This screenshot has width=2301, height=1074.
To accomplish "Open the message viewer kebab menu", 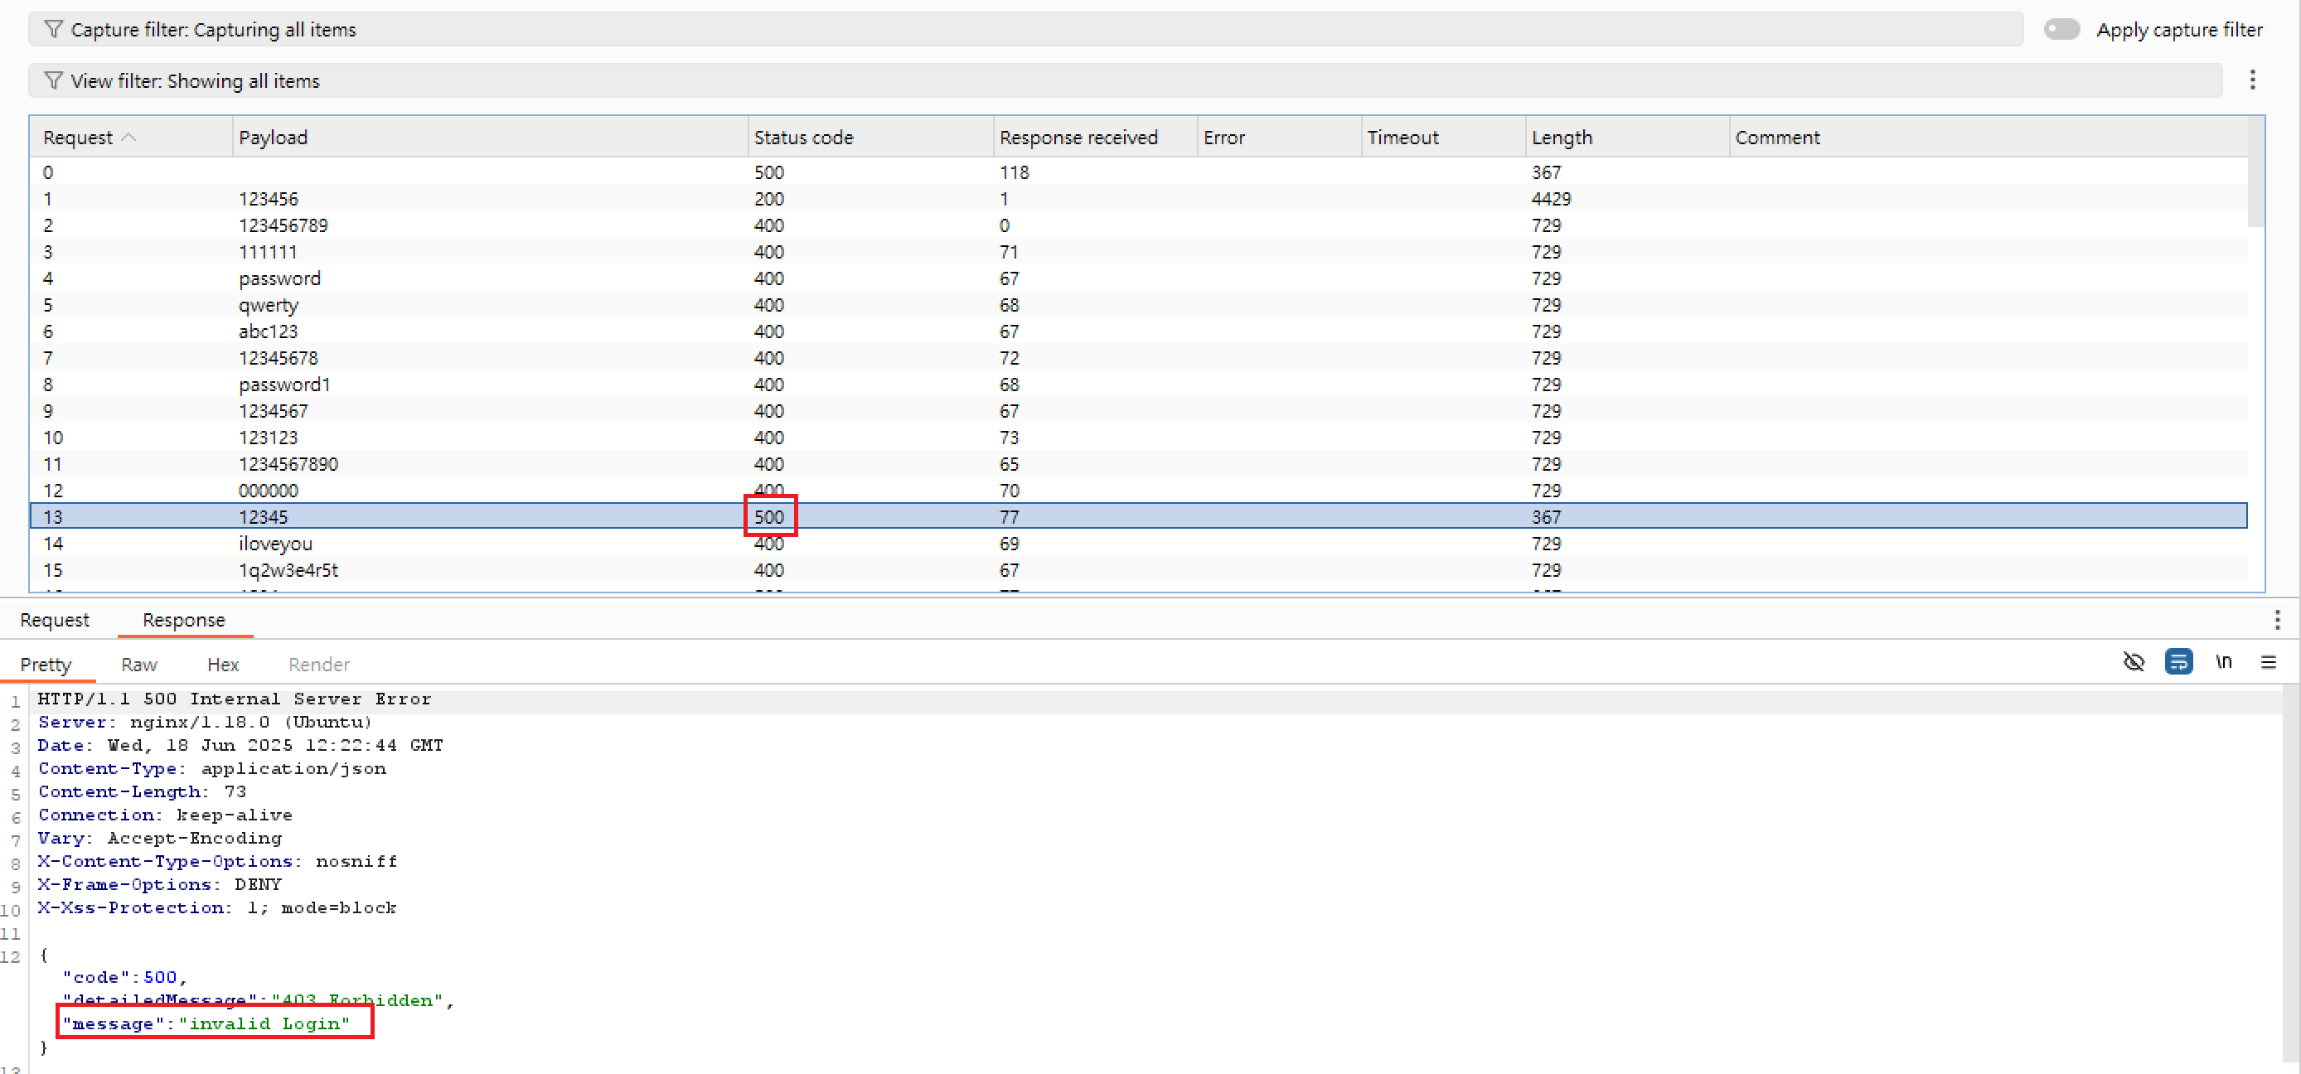I will [x=2277, y=620].
